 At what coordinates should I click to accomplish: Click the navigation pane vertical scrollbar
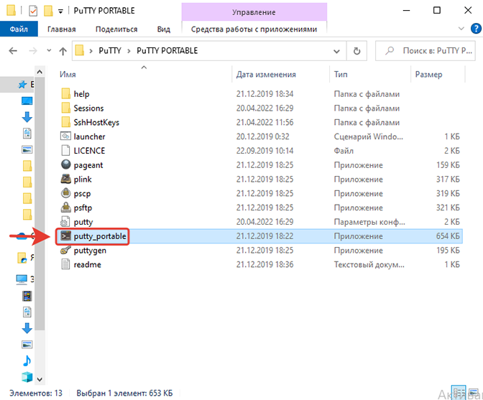point(40,215)
